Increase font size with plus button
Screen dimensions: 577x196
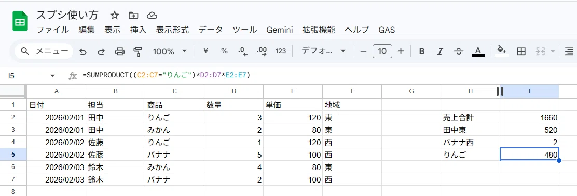(401, 51)
